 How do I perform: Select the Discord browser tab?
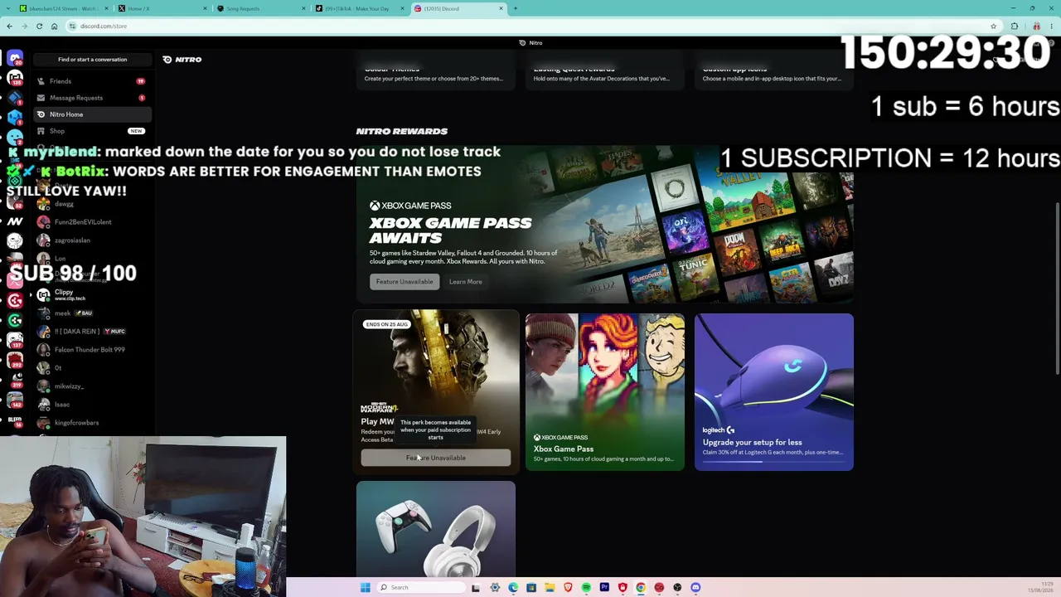458,8
